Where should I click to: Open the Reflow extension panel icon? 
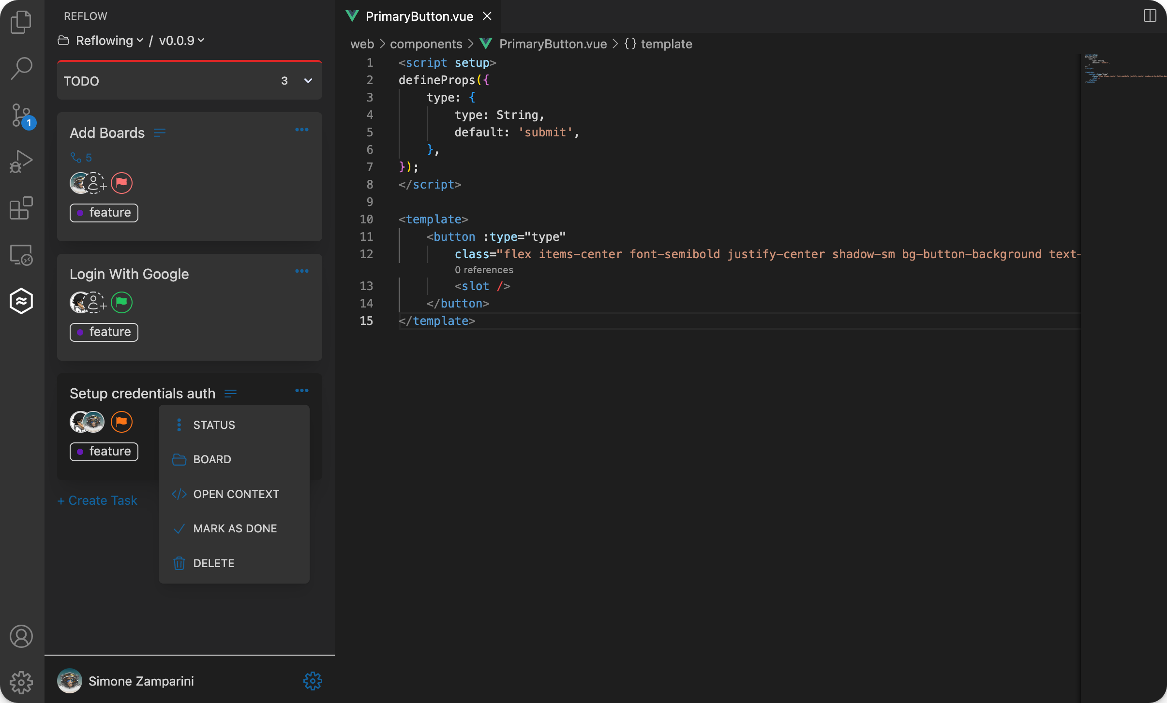point(21,301)
